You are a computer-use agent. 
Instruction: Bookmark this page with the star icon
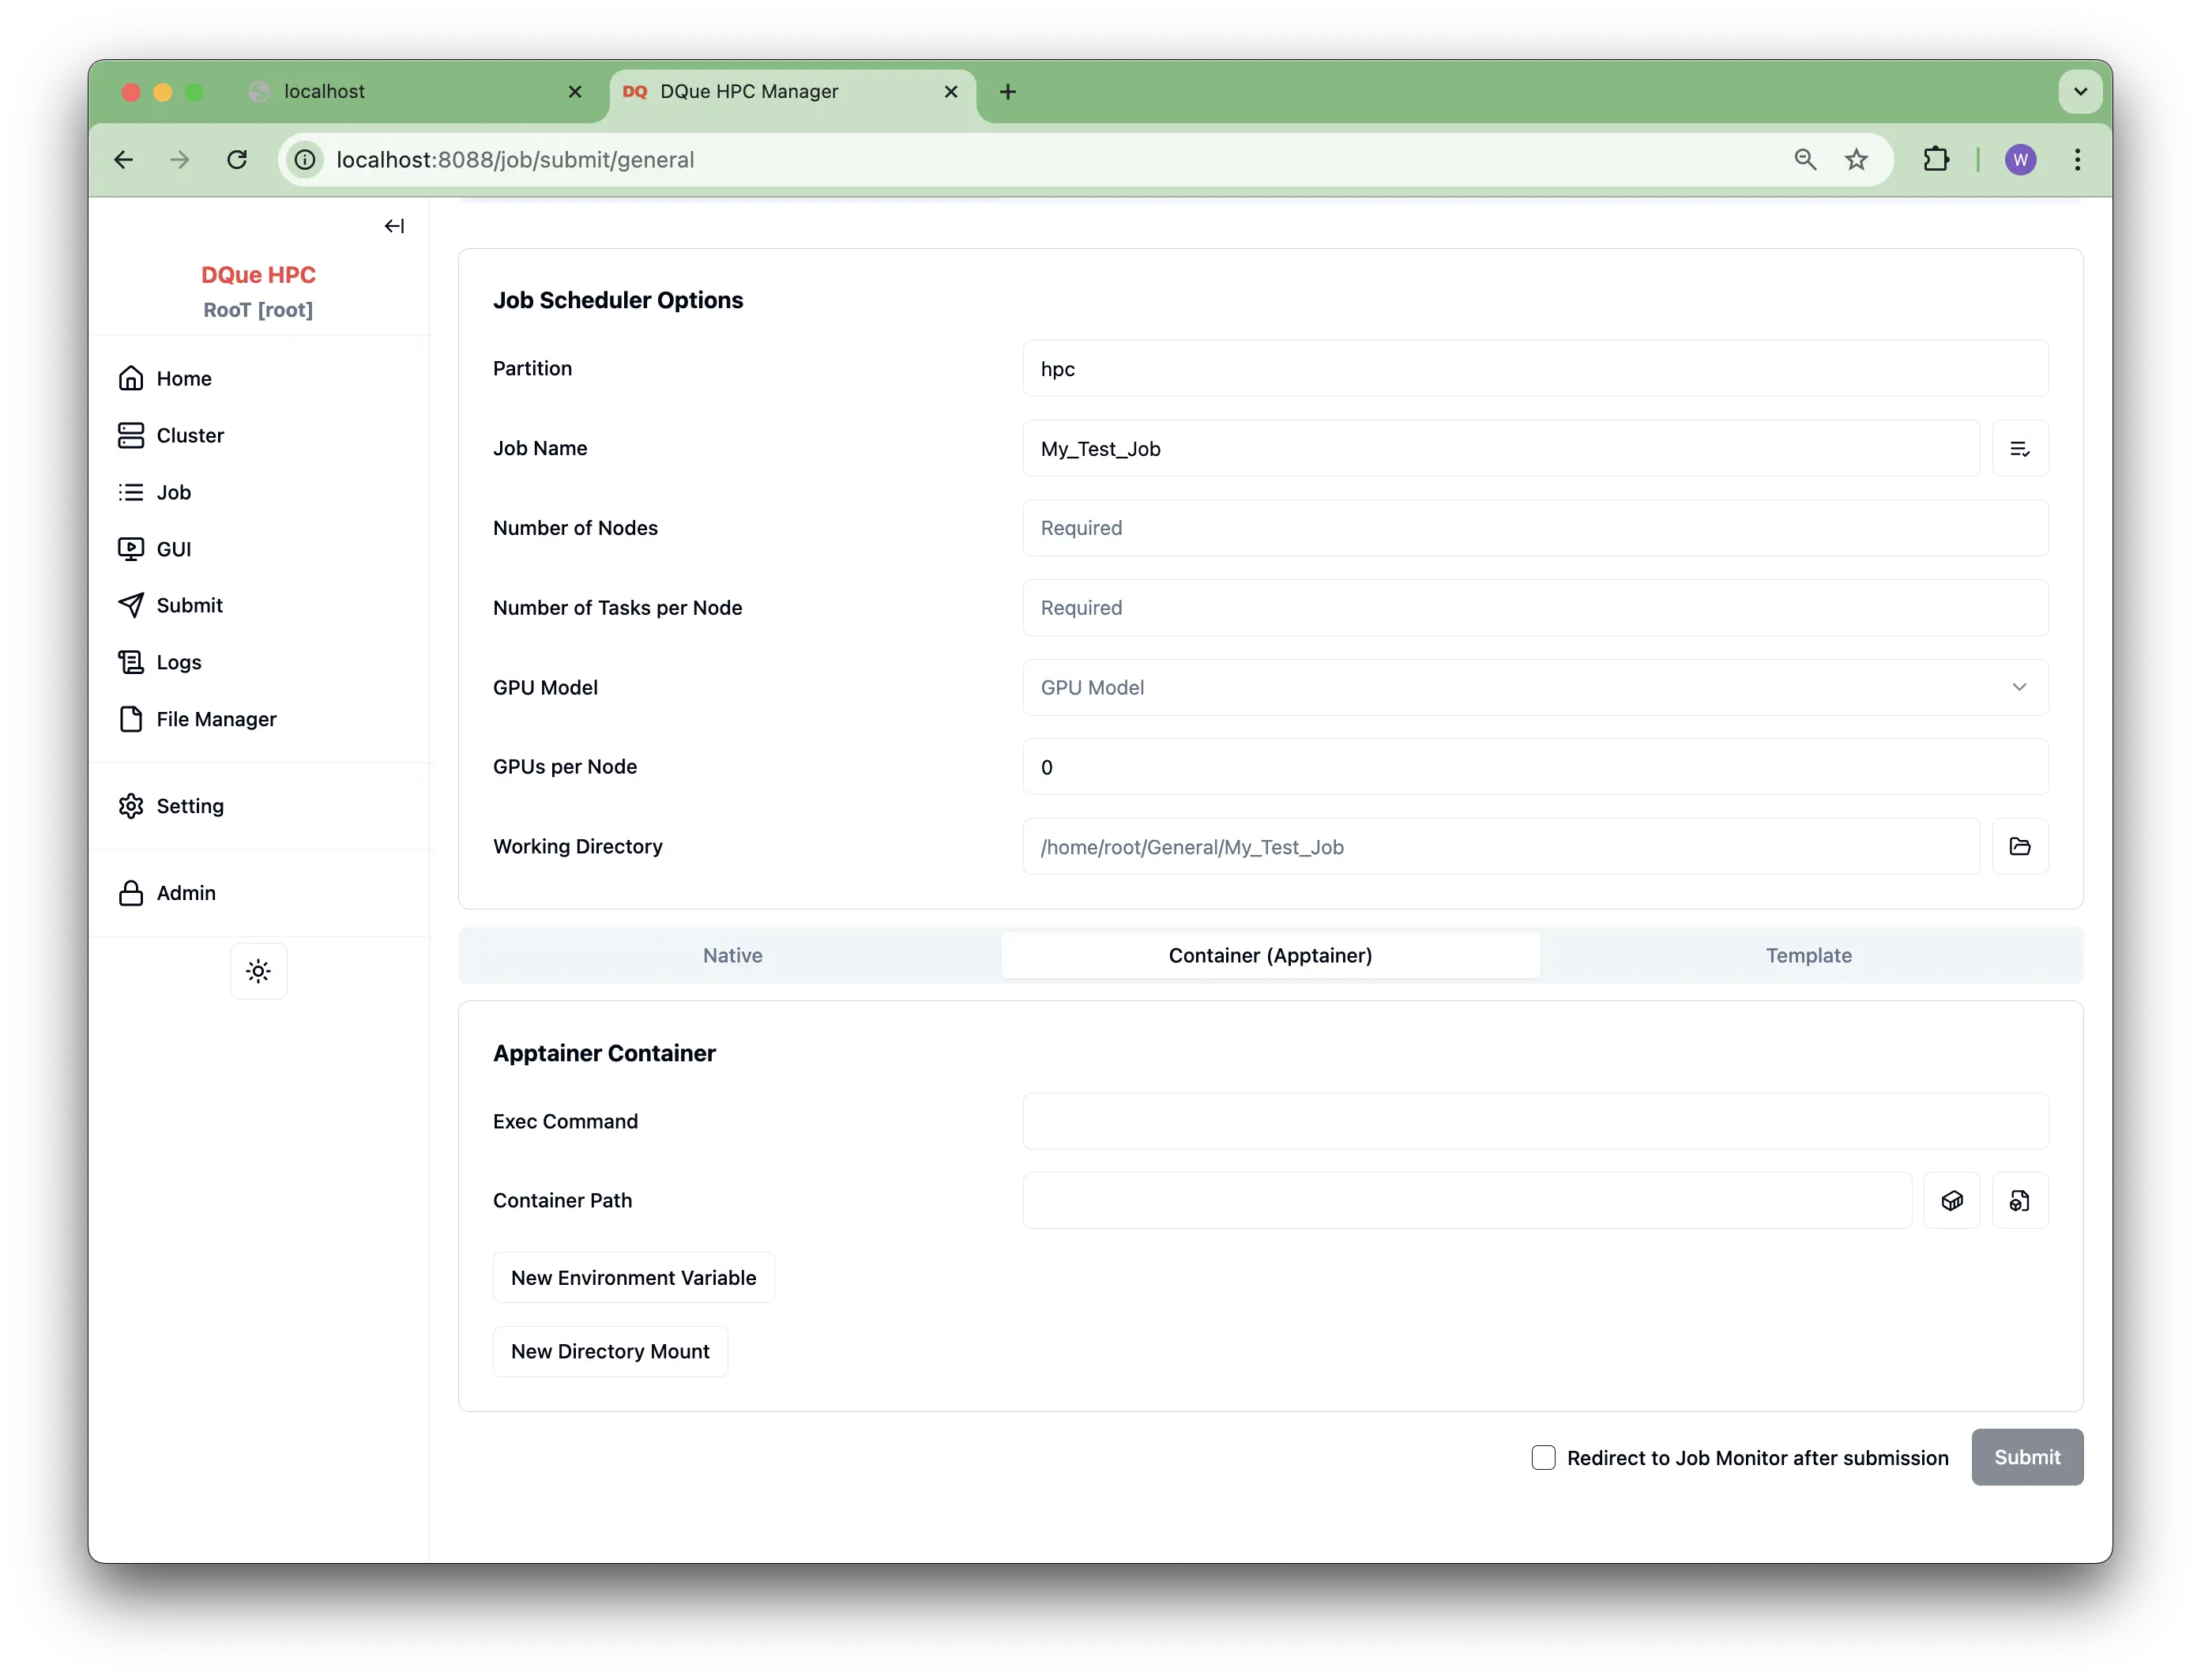[x=1857, y=160]
